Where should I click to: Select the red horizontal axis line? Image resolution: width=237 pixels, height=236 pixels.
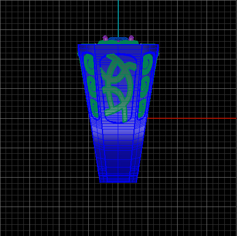192,118
